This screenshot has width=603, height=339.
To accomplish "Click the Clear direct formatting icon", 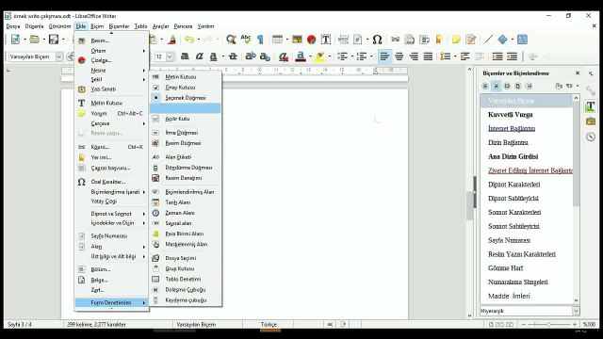I will 284,56.
